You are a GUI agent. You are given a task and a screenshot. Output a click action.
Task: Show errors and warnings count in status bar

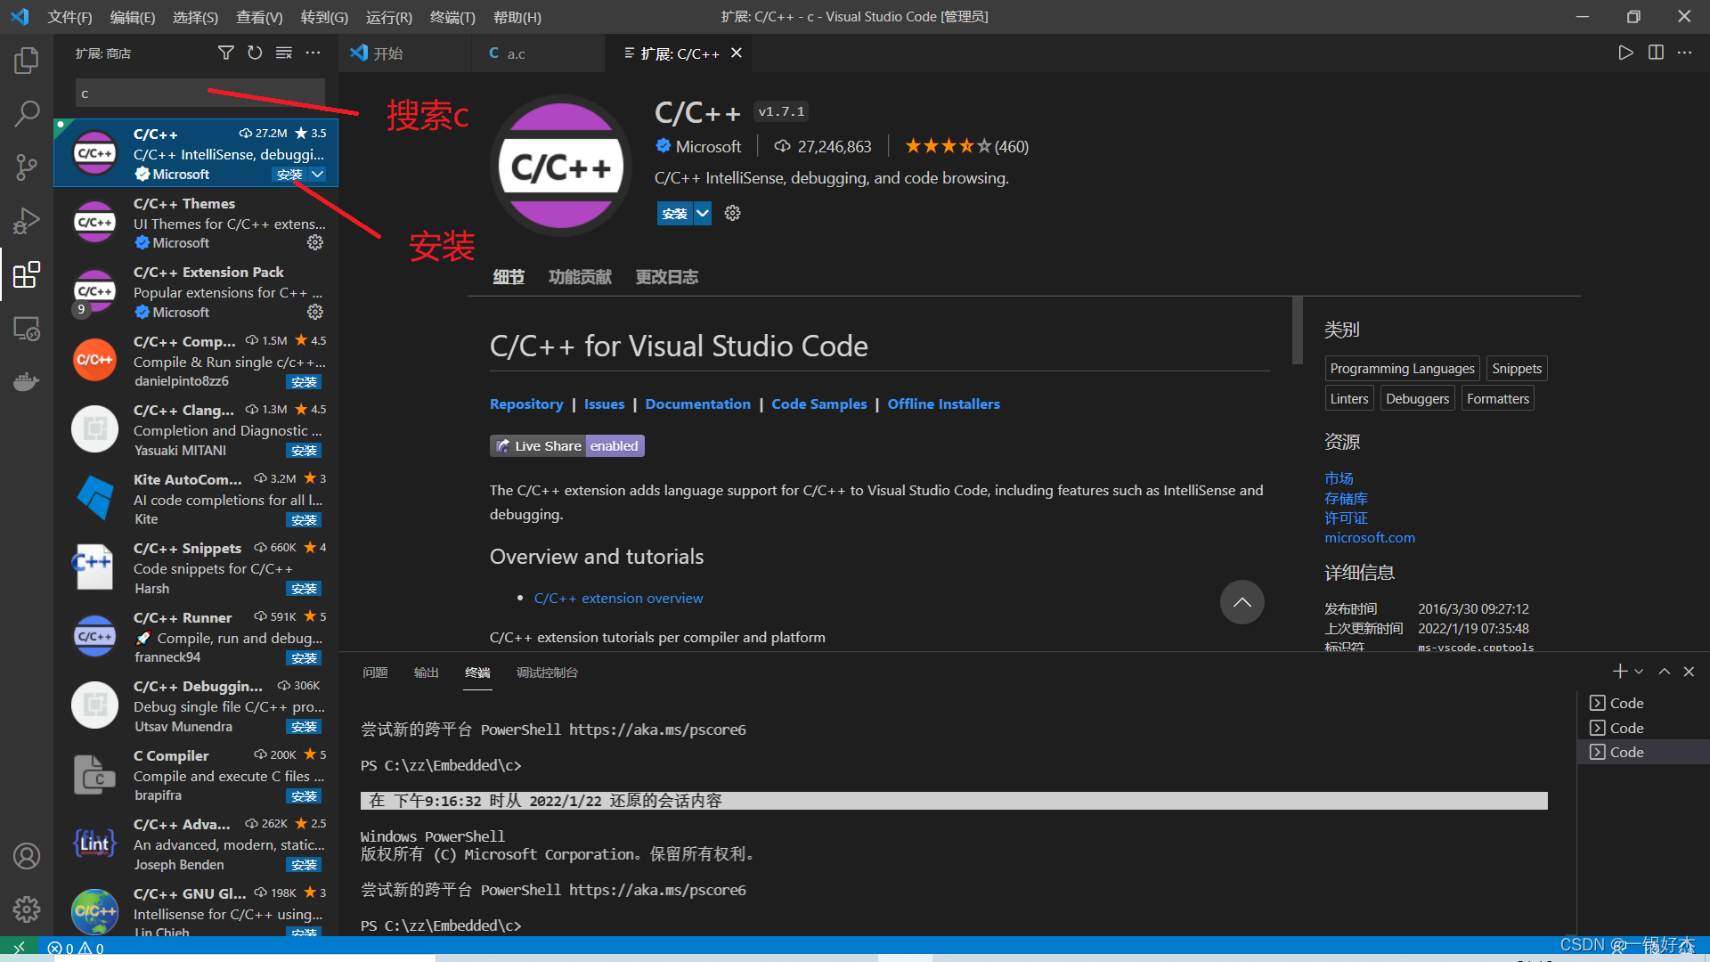click(76, 949)
